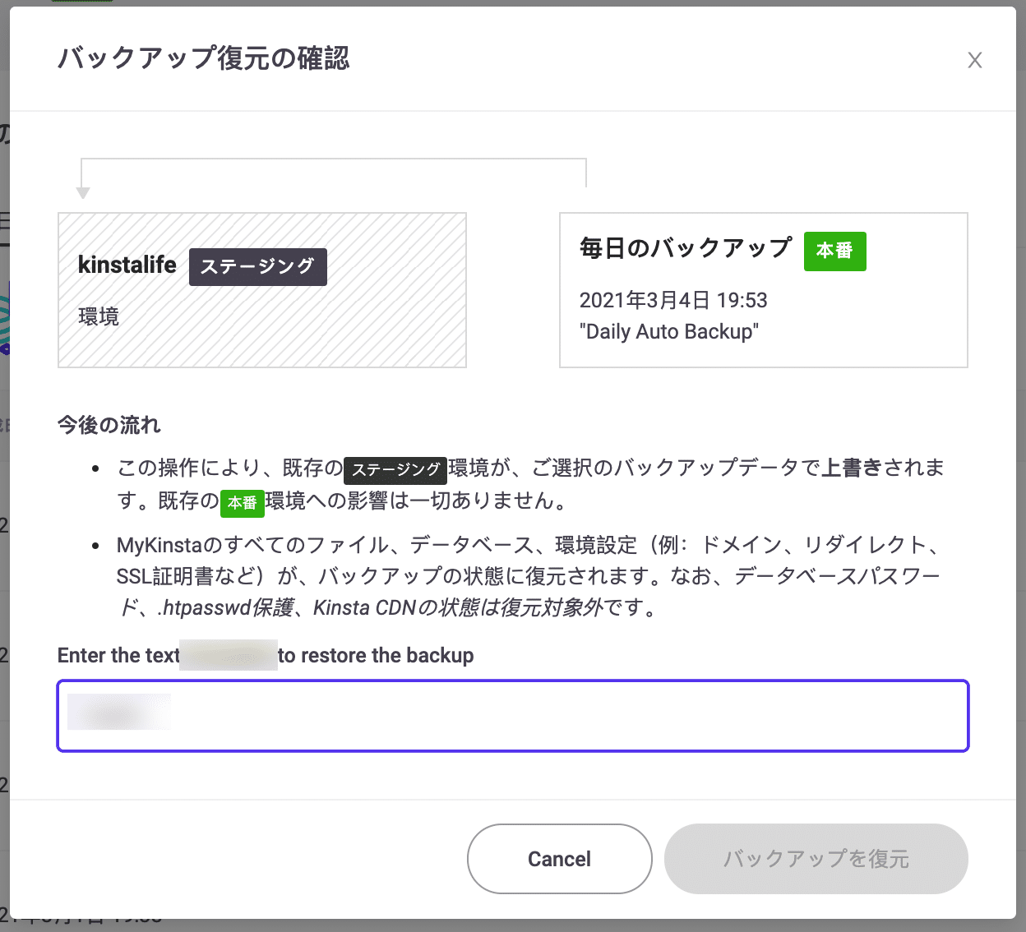This screenshot has height=932, width=1026.
Task: Click the "Daily Auto Backup" label
Action: [669, 332]
